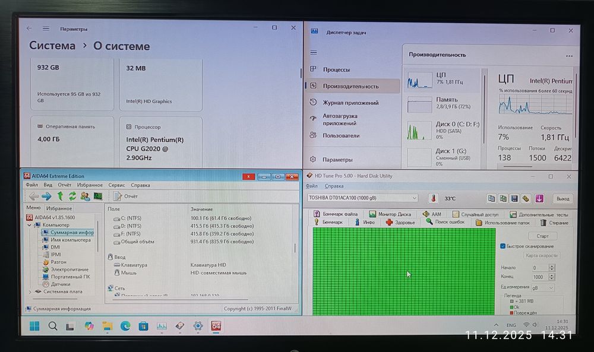Viewport: 594px width, 352px height.
Task: Open Task View from the taskbar
Action: point(69,326)
